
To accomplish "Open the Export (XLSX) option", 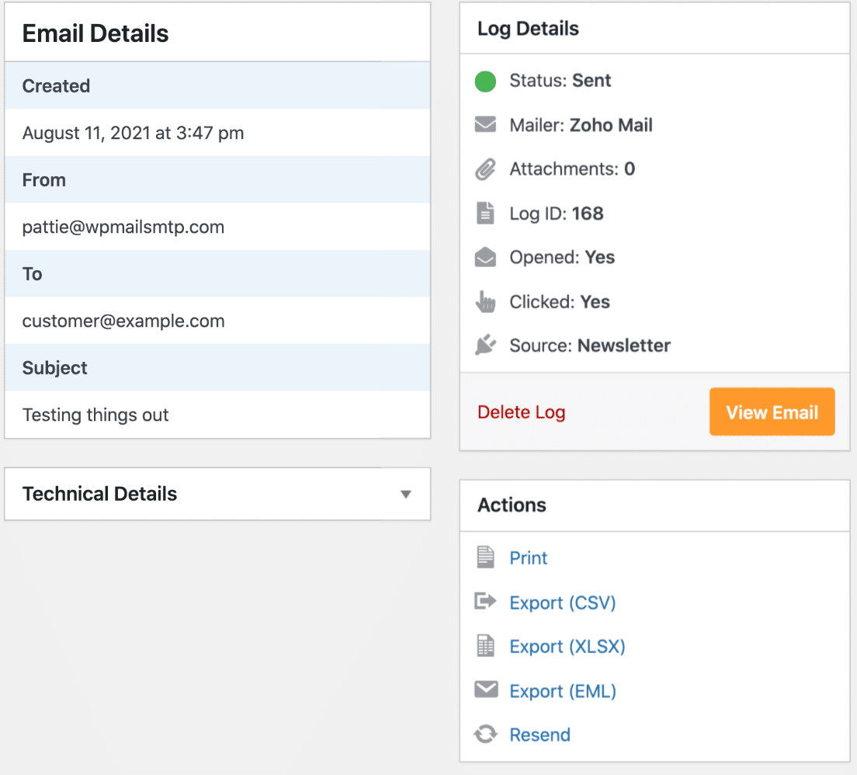I will pyautogui.click(x=567, y=645).
